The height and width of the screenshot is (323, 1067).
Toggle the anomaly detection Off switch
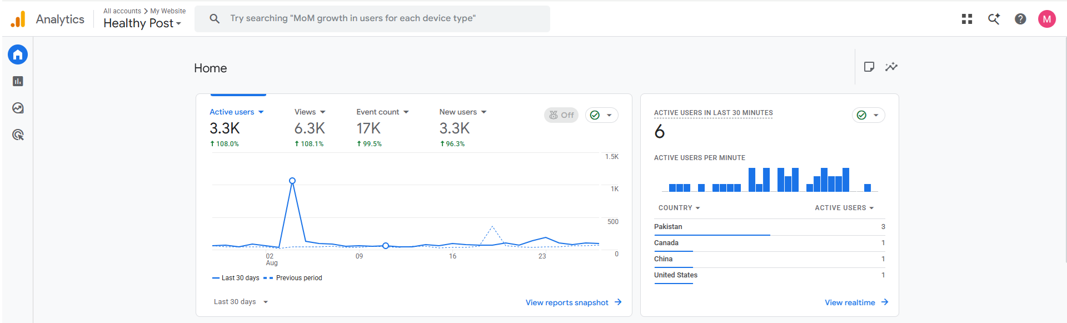pyautogui.click(x=561, y=115)
